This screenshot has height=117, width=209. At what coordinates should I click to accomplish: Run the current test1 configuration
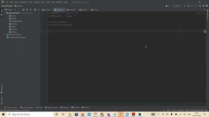pos(185,6)
